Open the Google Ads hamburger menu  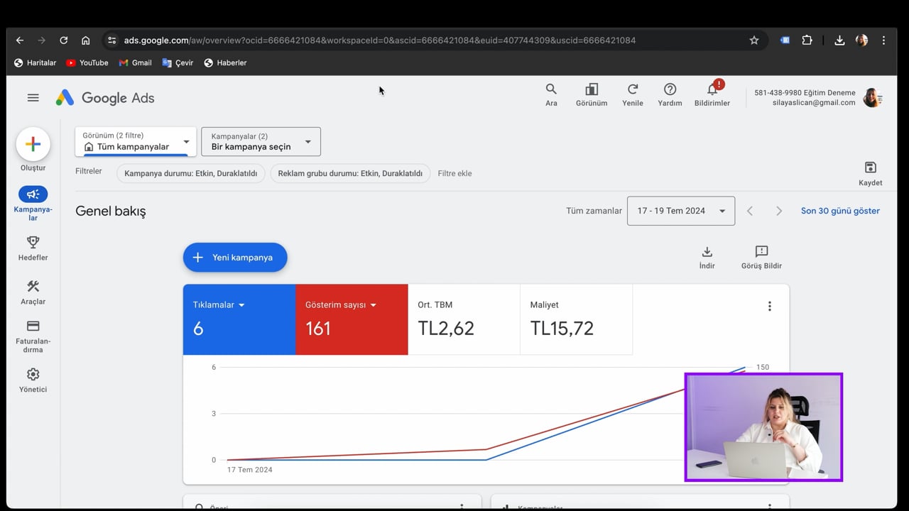(x=33, y=98)
